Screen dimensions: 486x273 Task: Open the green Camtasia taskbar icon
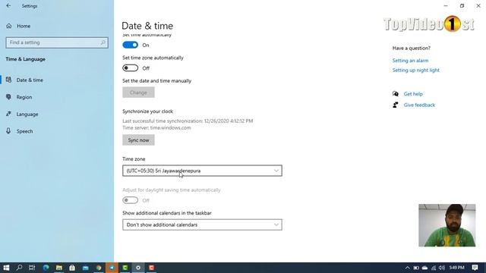[x=125, y=268]
